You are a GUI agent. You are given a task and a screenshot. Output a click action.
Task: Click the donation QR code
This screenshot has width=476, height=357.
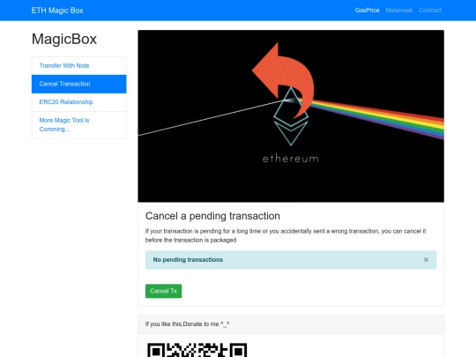(197, 350)
